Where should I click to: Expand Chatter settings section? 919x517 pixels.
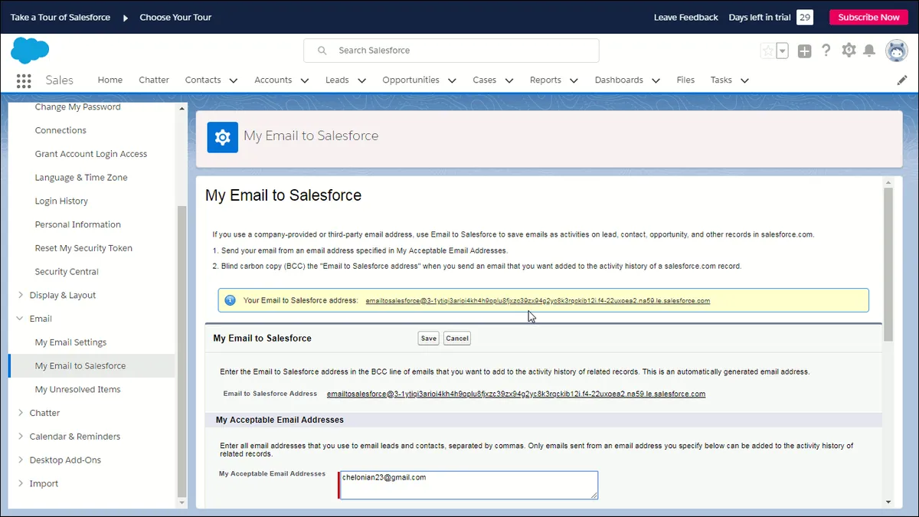point(21,413)
